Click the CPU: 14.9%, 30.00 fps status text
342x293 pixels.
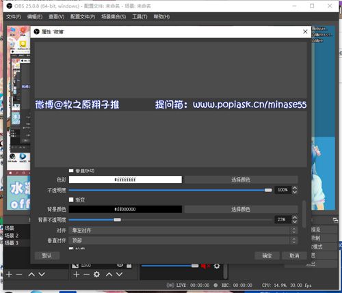287,285
